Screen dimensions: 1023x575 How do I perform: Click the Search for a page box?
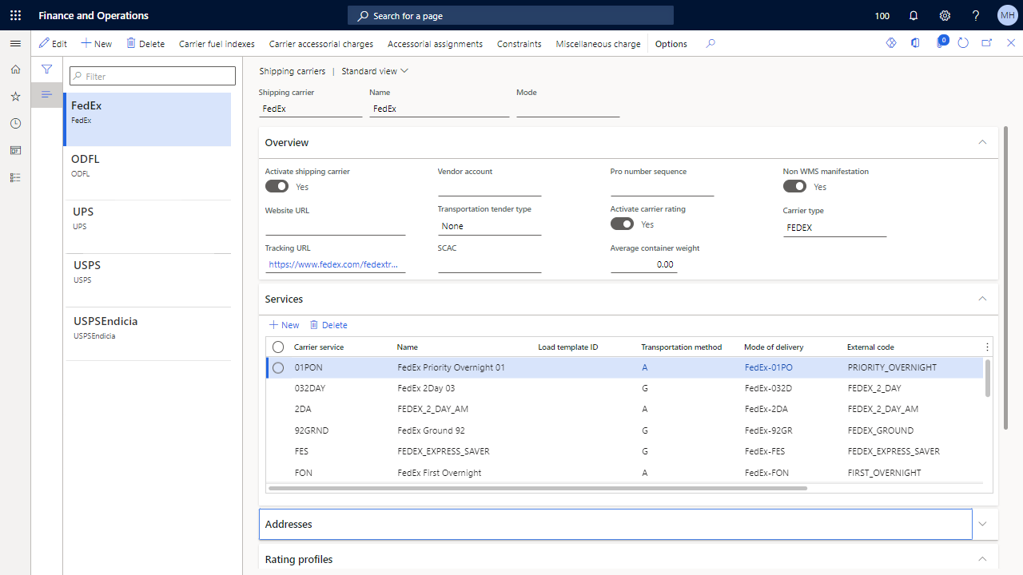[x=511, y=15]
